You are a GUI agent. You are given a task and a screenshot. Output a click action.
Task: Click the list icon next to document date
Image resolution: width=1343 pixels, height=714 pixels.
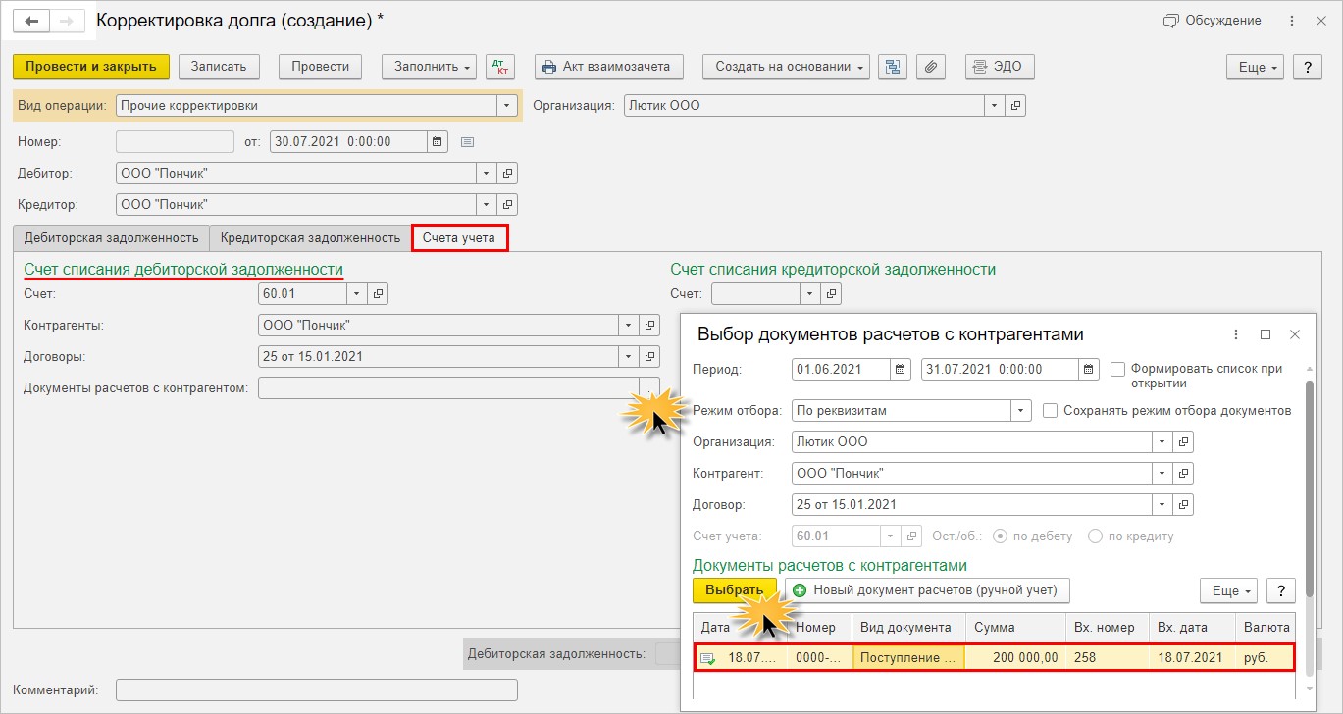(467, 142)
